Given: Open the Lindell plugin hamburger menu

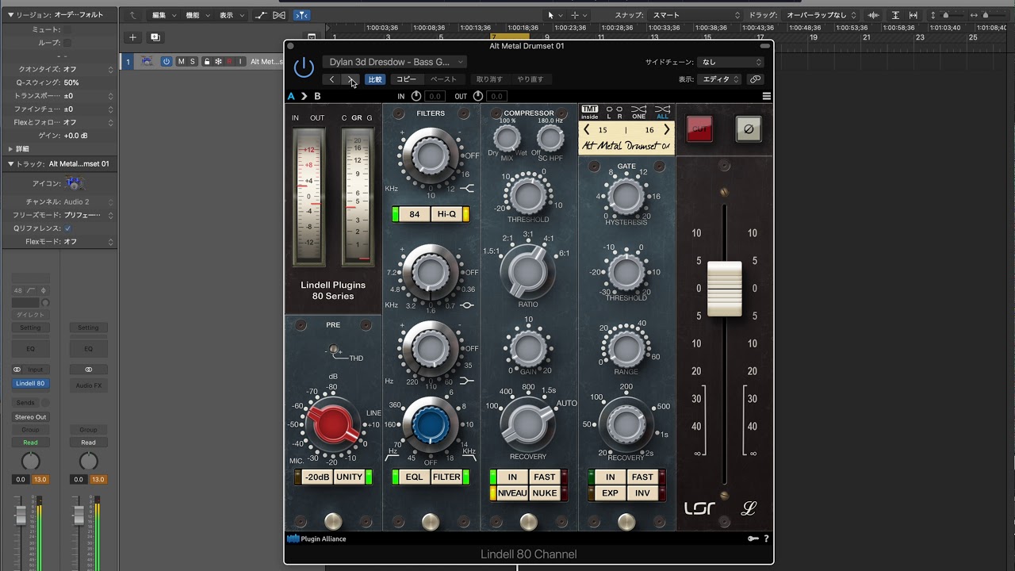Looking at the screenshot, I should pyautogui.click(x=767, y=96).
